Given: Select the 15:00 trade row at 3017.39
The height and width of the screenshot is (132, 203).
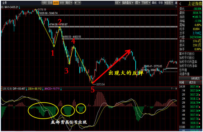Looking at the screenshot, I should click(190, 127).
